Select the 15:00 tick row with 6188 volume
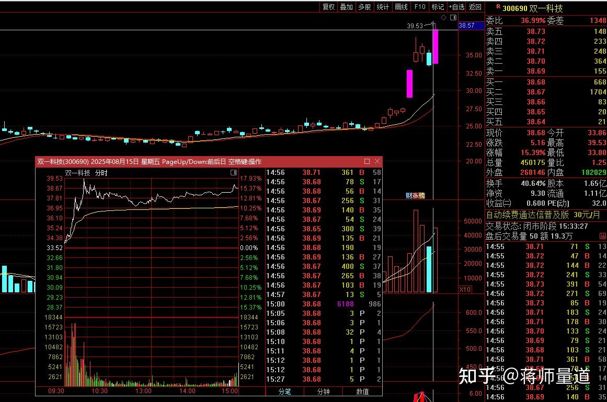Image resolution: width=607 pixels, height=402 pixels. coord(324,304)
